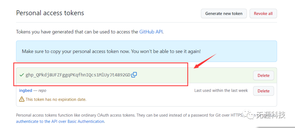This screenshot has height=128, width=295.
Task: Open the GitHub API link
Action: 151,32
